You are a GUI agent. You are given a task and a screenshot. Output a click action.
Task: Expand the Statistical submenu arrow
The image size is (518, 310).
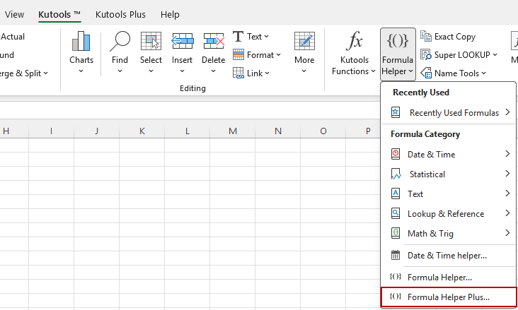click(x=508, y=174)
